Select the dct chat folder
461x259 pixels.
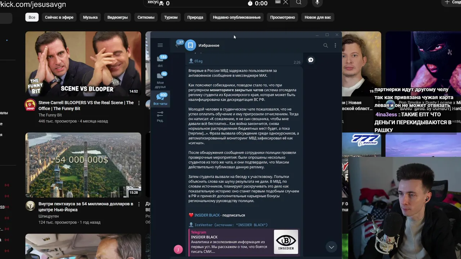(160, 61)
